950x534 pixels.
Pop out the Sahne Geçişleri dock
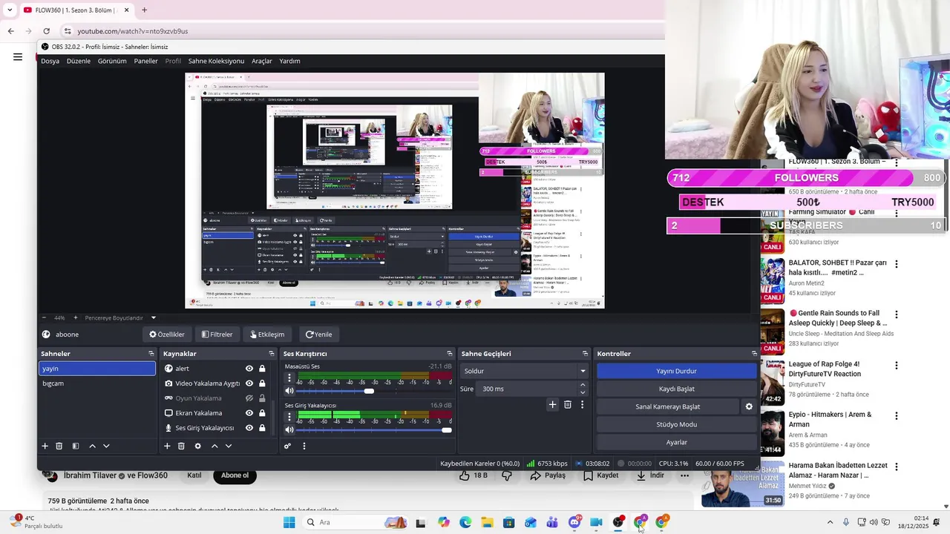585,354
